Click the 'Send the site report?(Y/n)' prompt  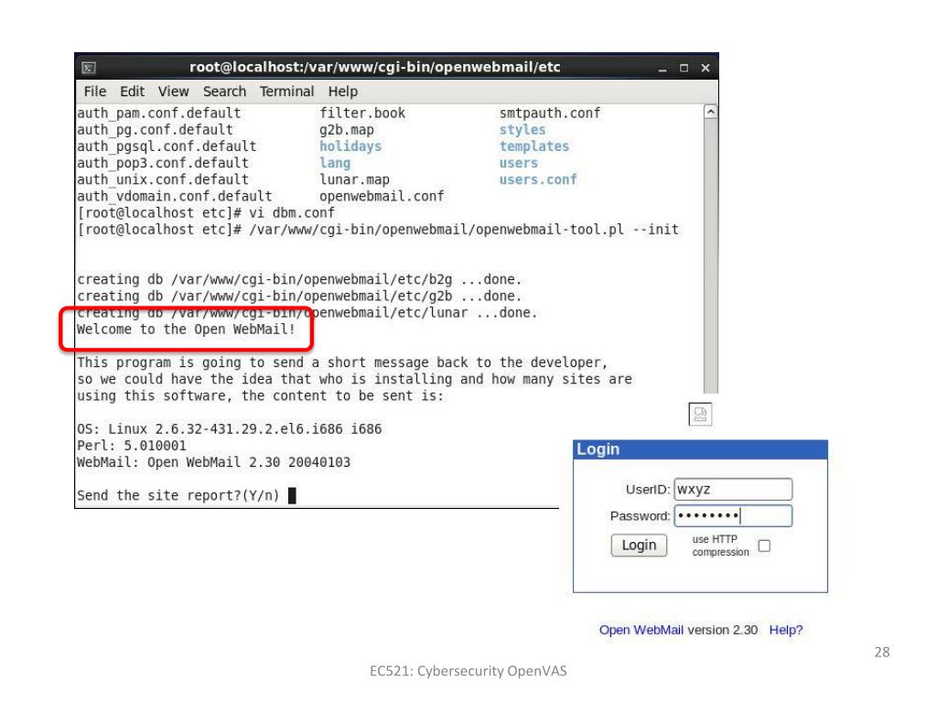click(178, 495)
